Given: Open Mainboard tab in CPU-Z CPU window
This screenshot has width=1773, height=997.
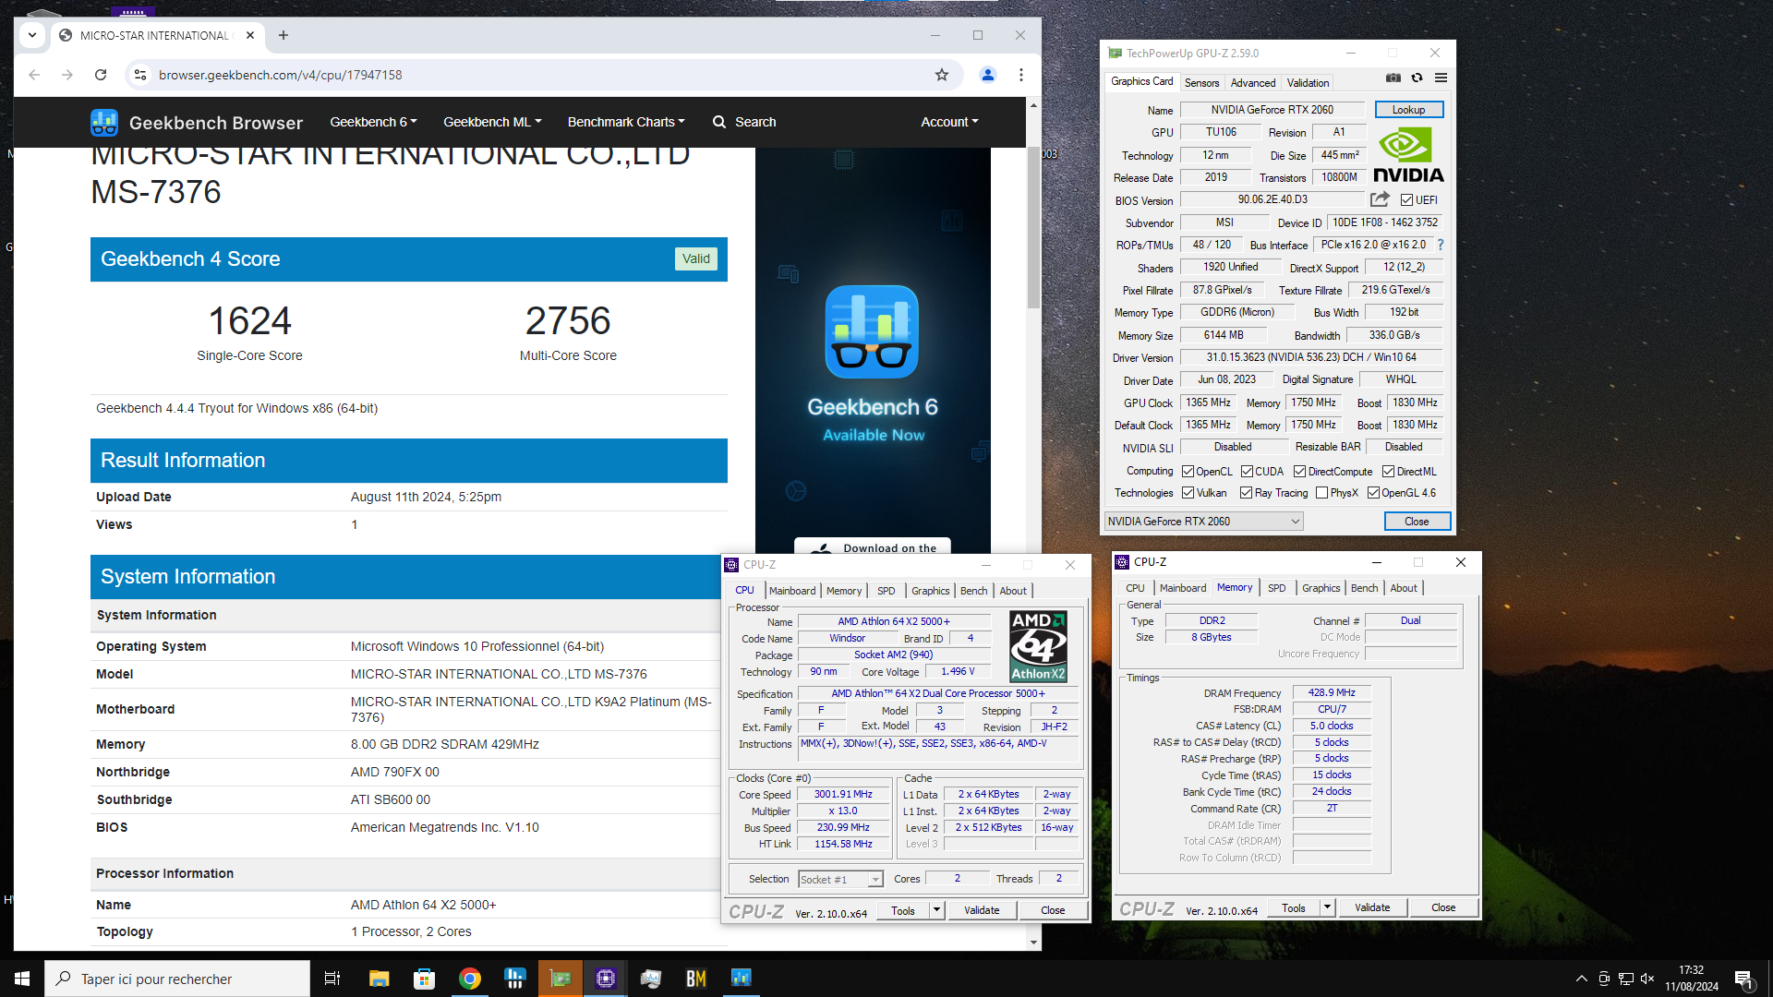Looking at the screenshot, I should [792, 591].
